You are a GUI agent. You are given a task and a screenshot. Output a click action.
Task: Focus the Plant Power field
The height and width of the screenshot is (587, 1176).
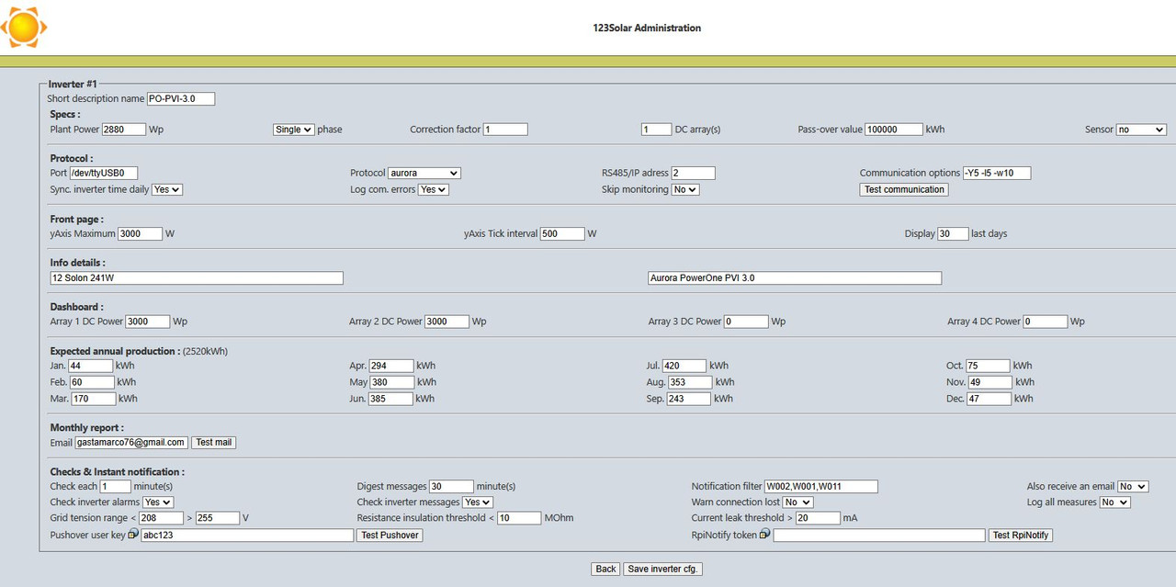pyautogui.click(x=124, y=130)
